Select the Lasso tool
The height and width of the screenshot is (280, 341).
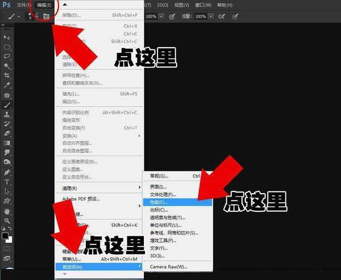pos(7,56)
